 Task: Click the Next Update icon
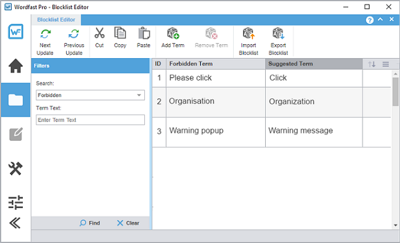(x=45, y=34)
